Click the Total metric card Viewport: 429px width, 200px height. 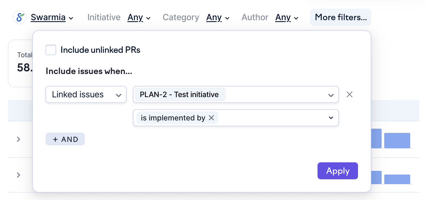(x=21, y=63)
